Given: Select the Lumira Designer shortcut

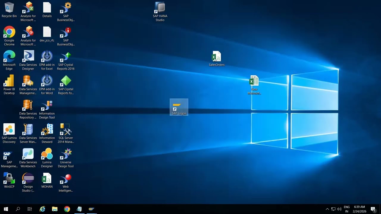Looking at the screenshot, I should click(x=47, y=158).
